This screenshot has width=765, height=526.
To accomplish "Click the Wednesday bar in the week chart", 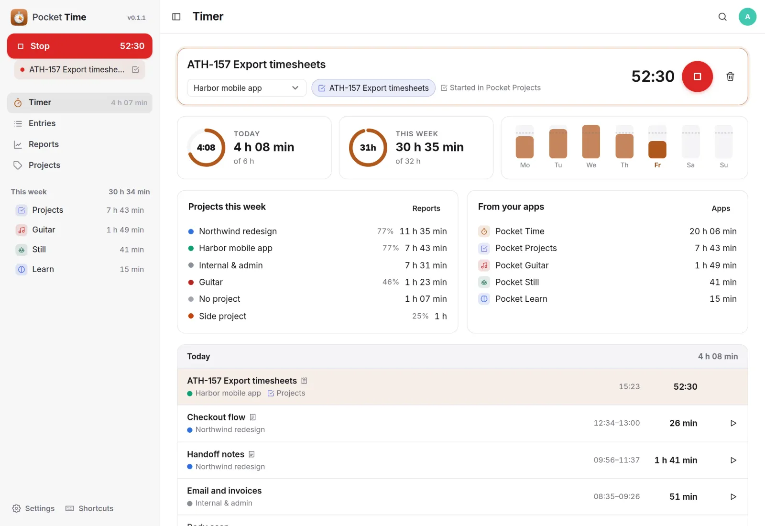I will [x=591, y=142].
